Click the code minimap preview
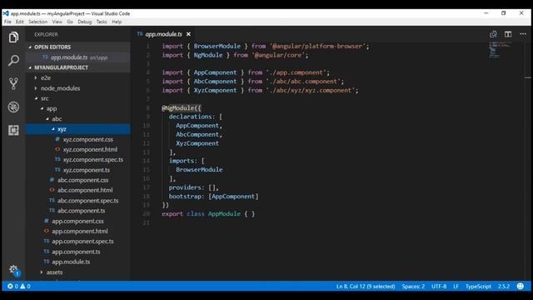This screenshot has width=533, height=300. pos(500,50)
